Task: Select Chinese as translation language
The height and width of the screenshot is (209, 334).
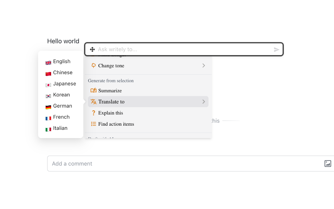Action: 63,73
